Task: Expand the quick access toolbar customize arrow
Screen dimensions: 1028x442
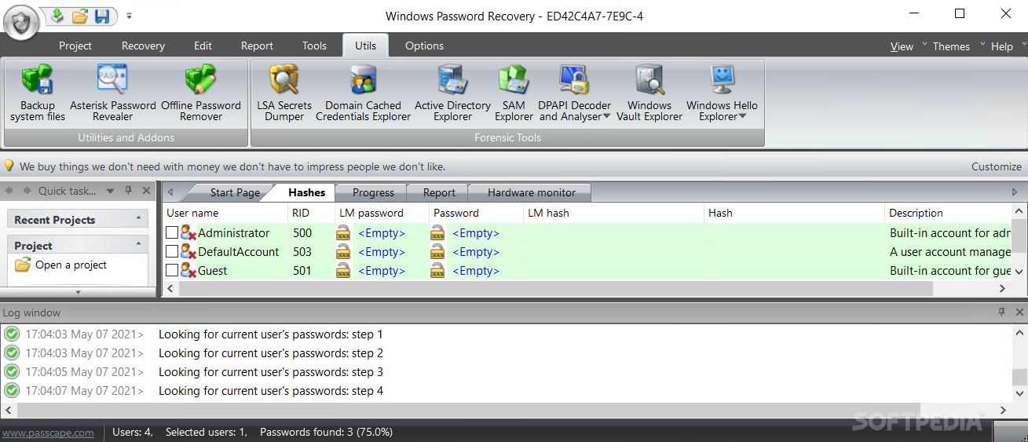Action: click(x=130, y=16)
